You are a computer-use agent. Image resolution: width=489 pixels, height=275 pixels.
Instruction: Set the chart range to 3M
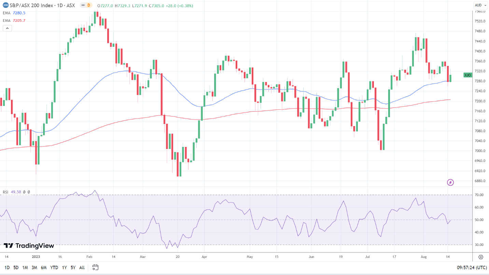click(x=34, y=267)
